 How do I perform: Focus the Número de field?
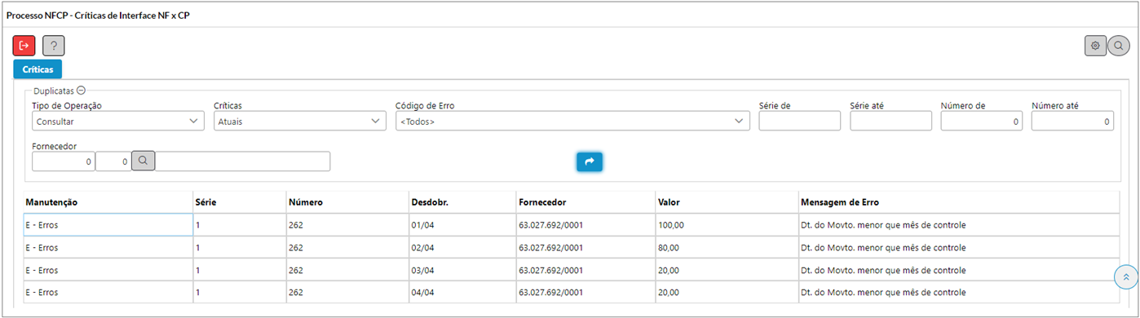pyautogui.click(x=982, y=121)
